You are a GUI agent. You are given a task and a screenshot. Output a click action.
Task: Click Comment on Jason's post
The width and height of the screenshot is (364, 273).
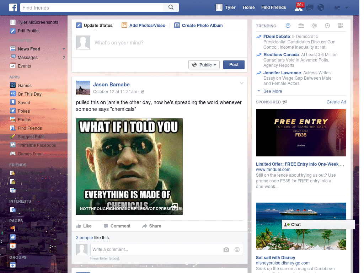117,226
